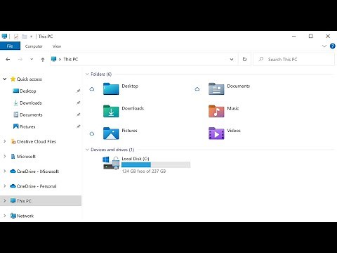Open the Music folder icon
This screenshot has width=337, height=253.
(x=216, y=111)
